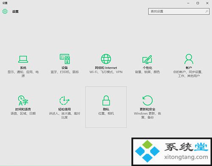
Task: Focus the Find a setting (查找设置) field
Action: [179, 11]
